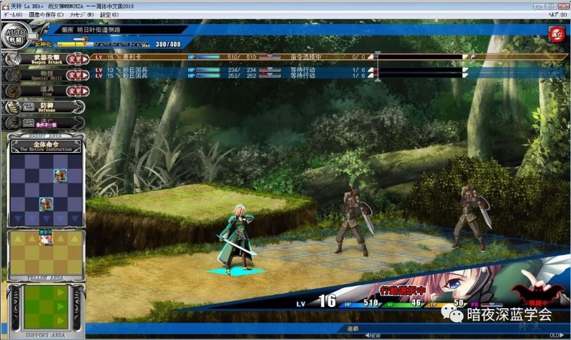Select upper enemy soldier portrait on grid

(x=60, y=176)
